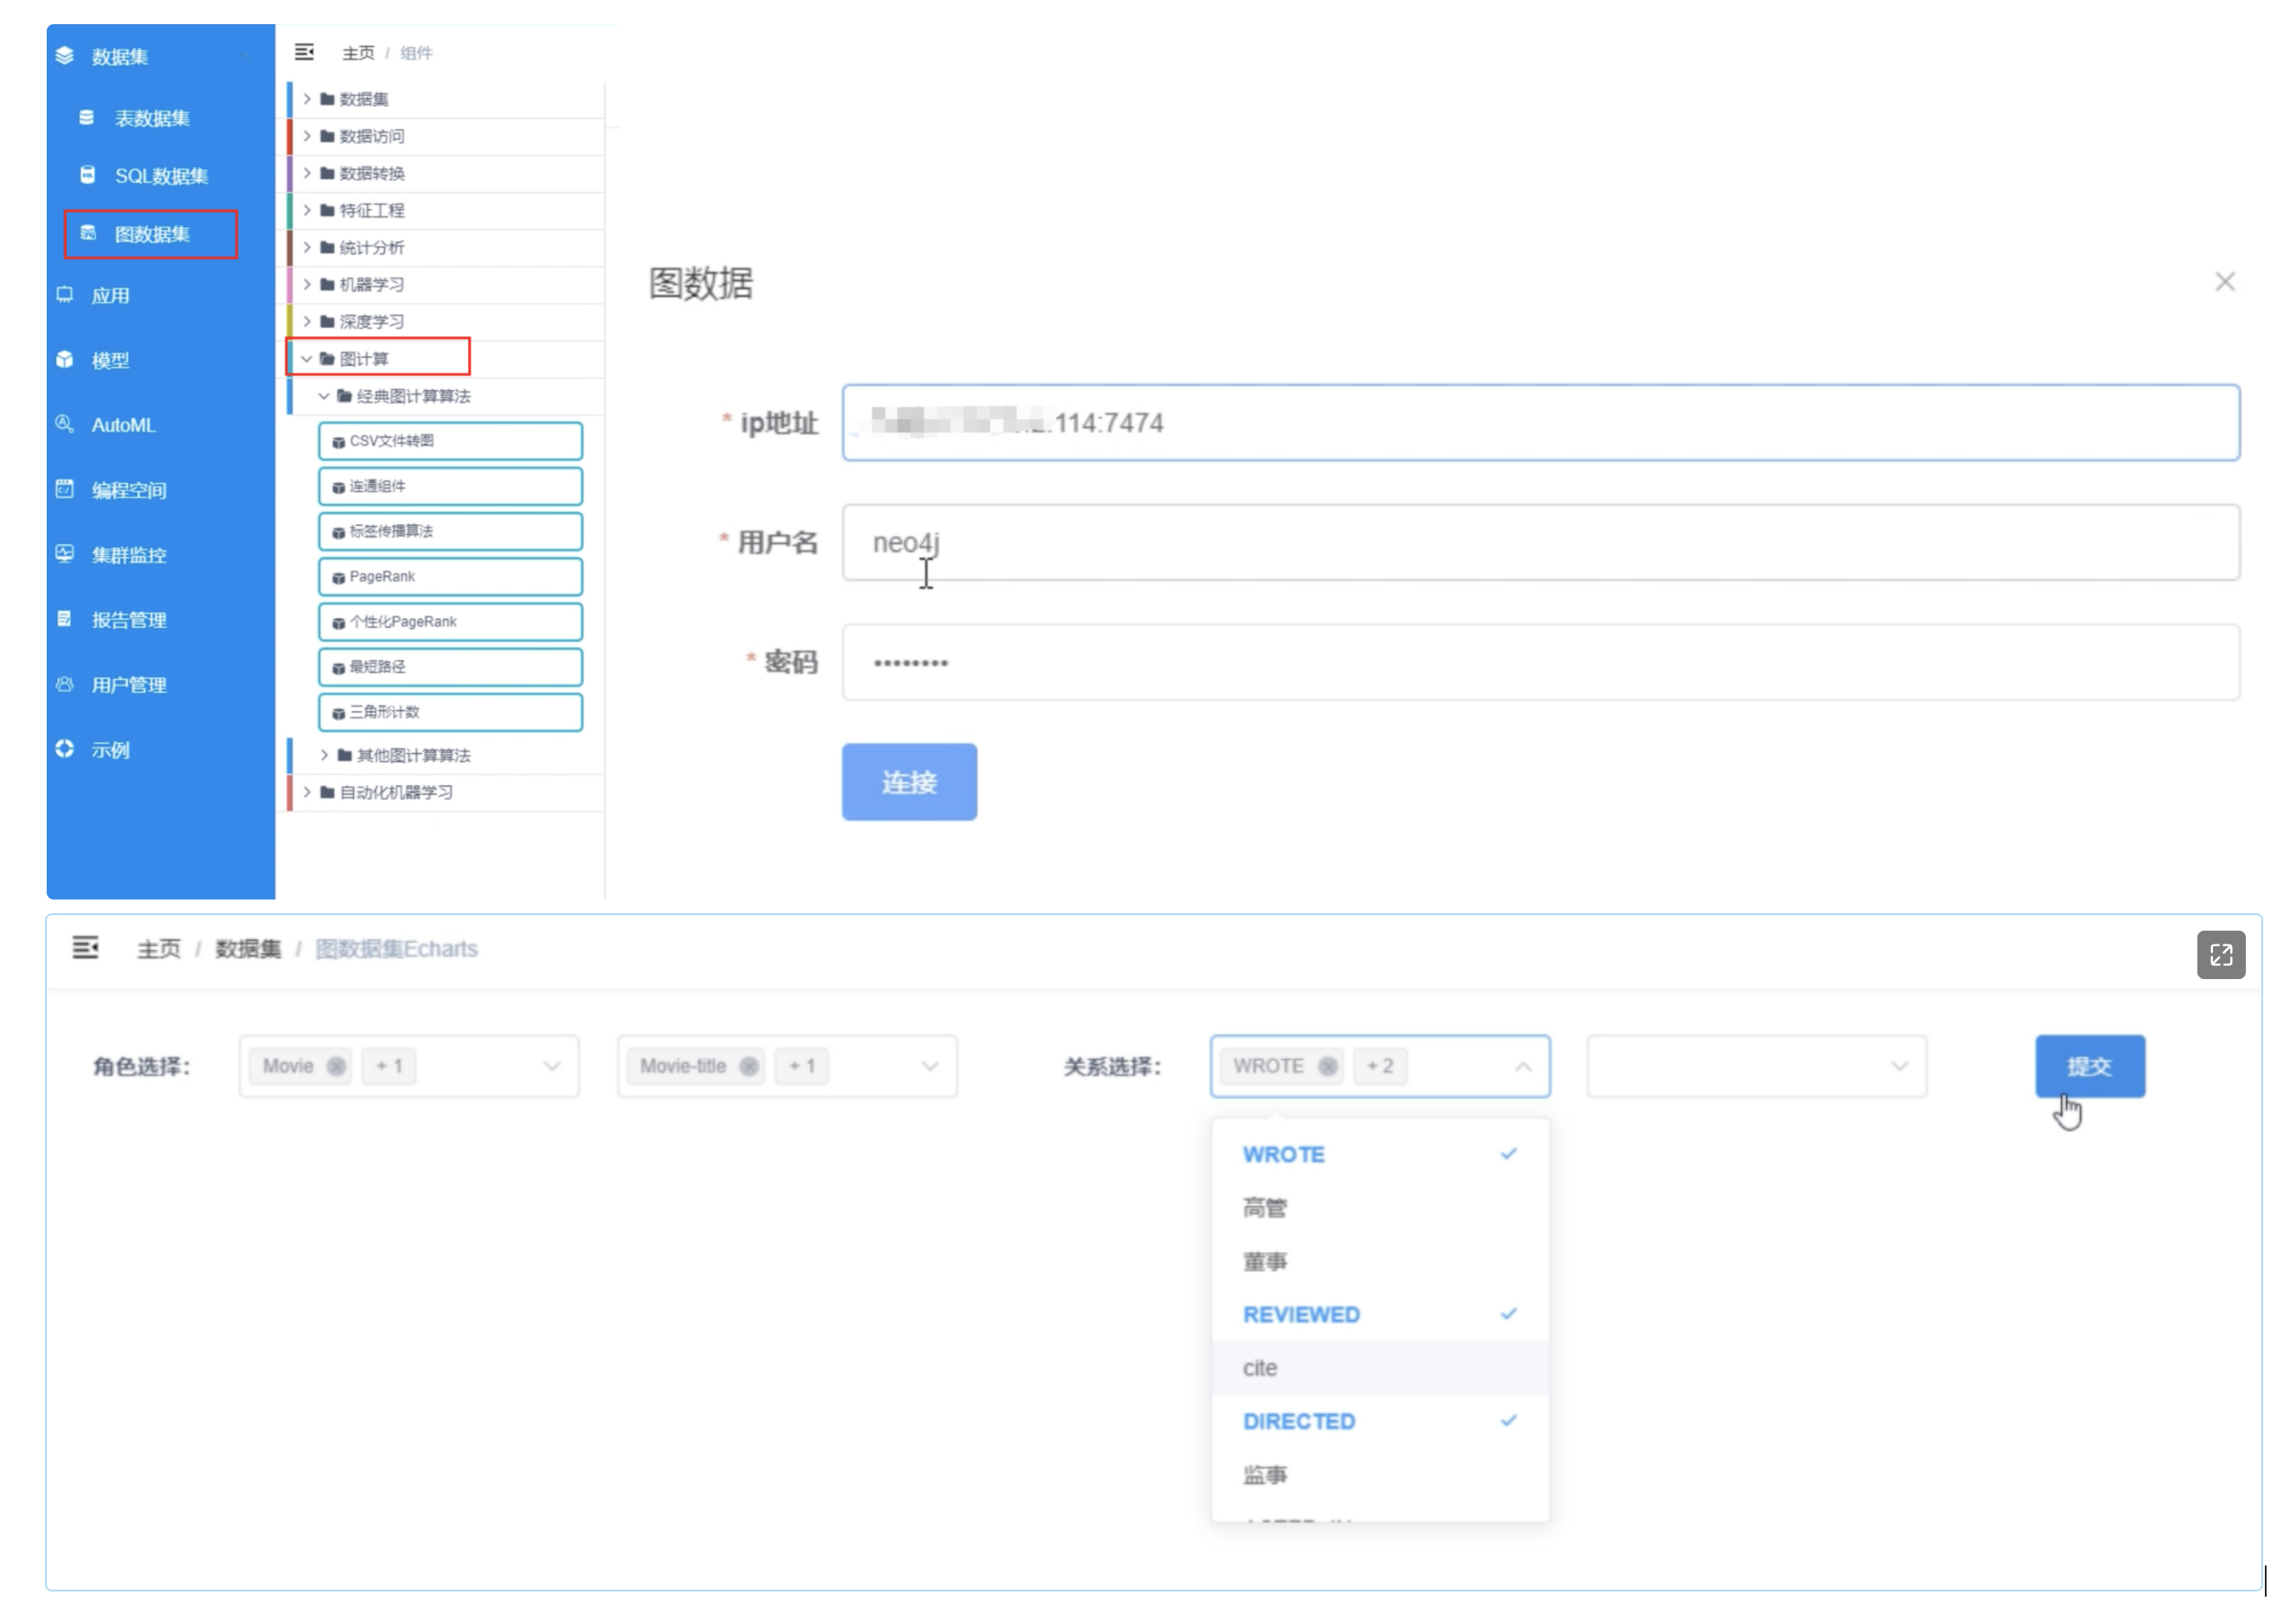This screenshot has height=1607, width=2296.
Task: Click the SQL数据集 icon
Action: point(87,175)
